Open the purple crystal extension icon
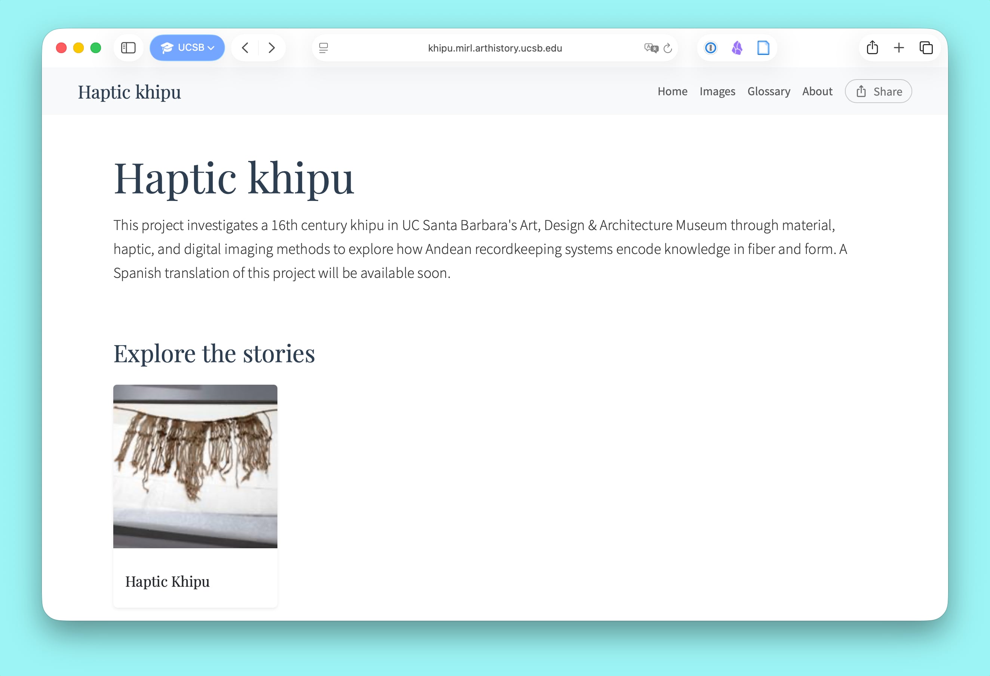 point(737,48)
